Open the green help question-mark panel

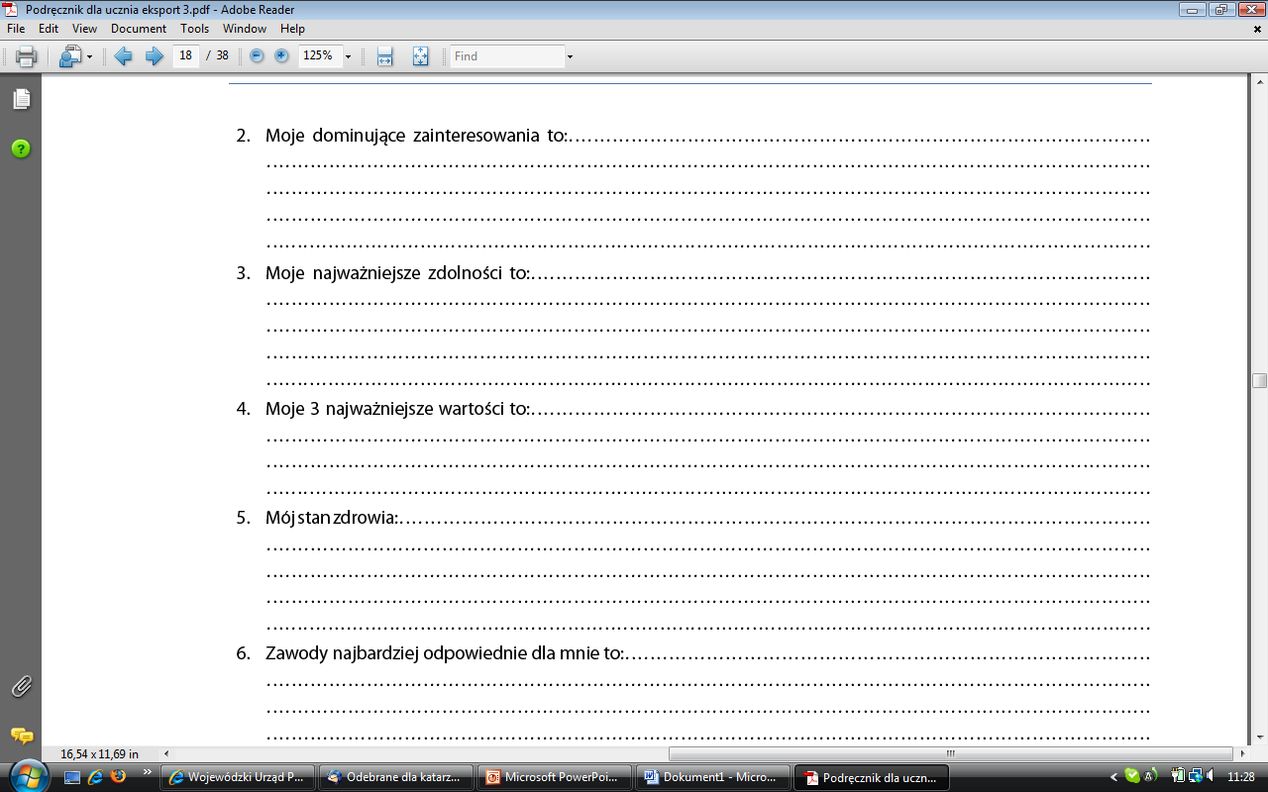[x=21, y=148]
